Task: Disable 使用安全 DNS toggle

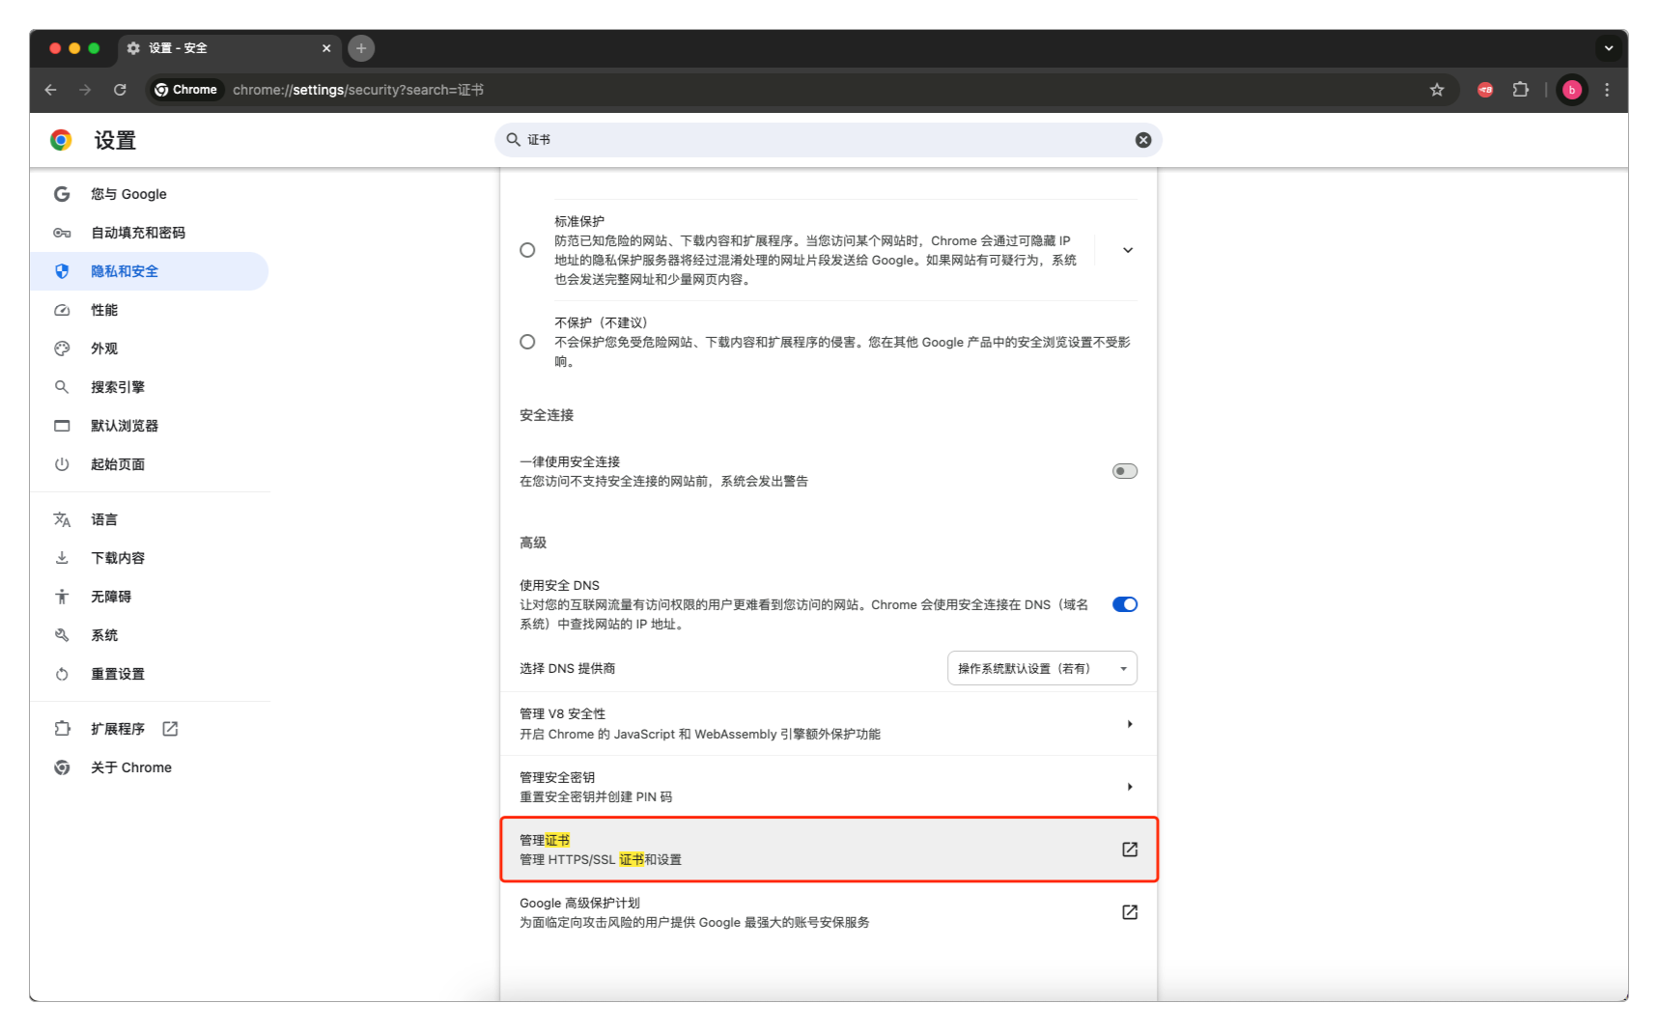Action: (x=1125, y=604)
